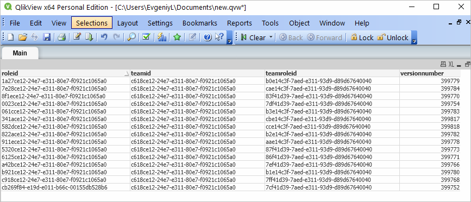Click the teamroleid column header
This screenshot has height=202, width=471.
332,73
